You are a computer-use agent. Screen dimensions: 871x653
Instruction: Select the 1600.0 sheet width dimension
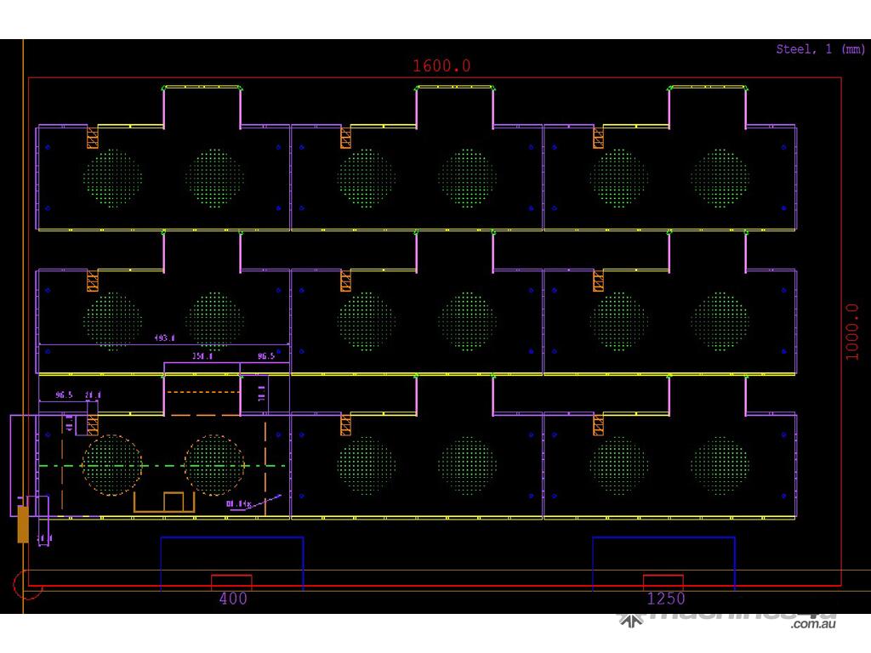pos(441,65)
